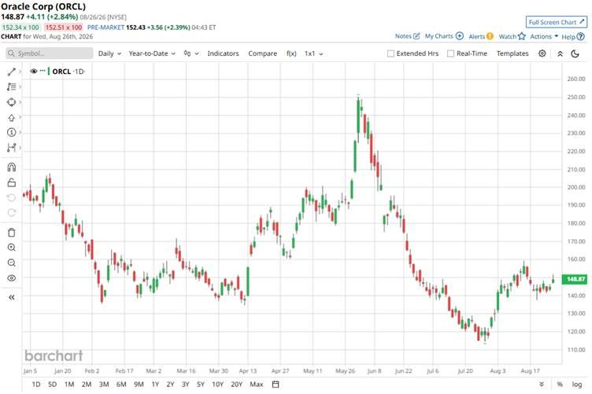
Task: Click the trash delete drawings icon
Action: coord(11,232)
